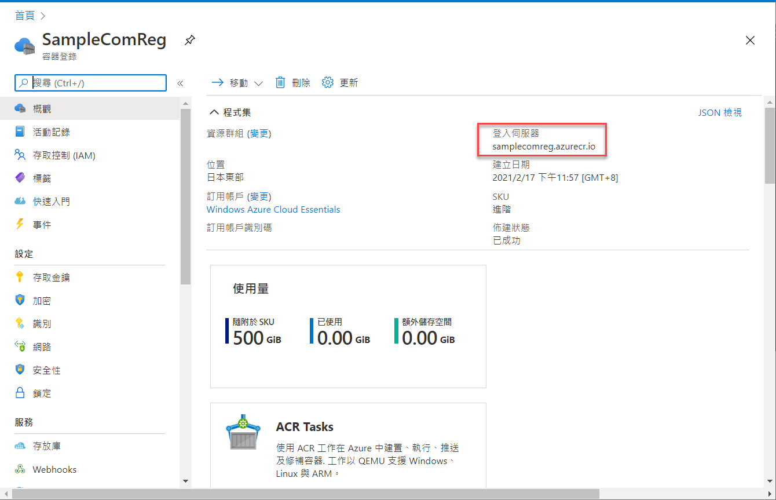
Task: Open 存取控制 (IAM) people icon
Action: click(x=20, y=155)
